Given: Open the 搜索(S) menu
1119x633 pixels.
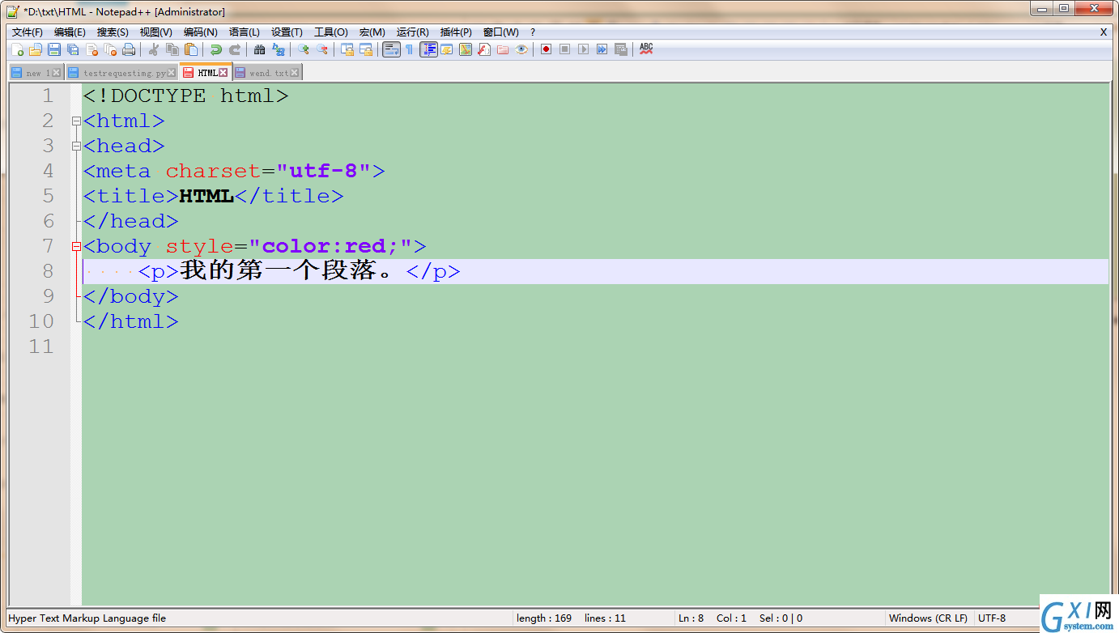Looking at the screenshot, I should [x=113, y=32].
